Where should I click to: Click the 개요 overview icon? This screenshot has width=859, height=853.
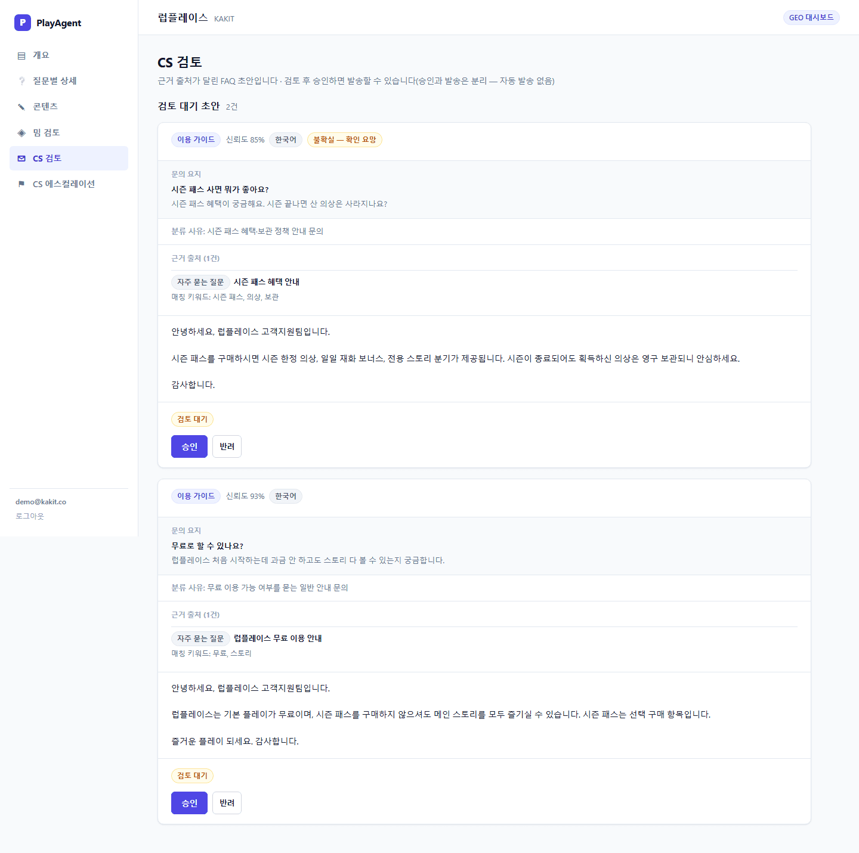(x=21, y=55)
